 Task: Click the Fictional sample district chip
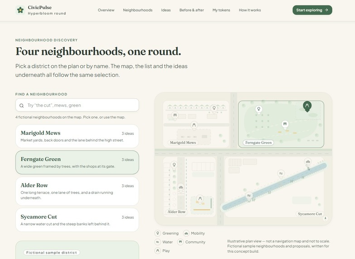click(52, 252)
